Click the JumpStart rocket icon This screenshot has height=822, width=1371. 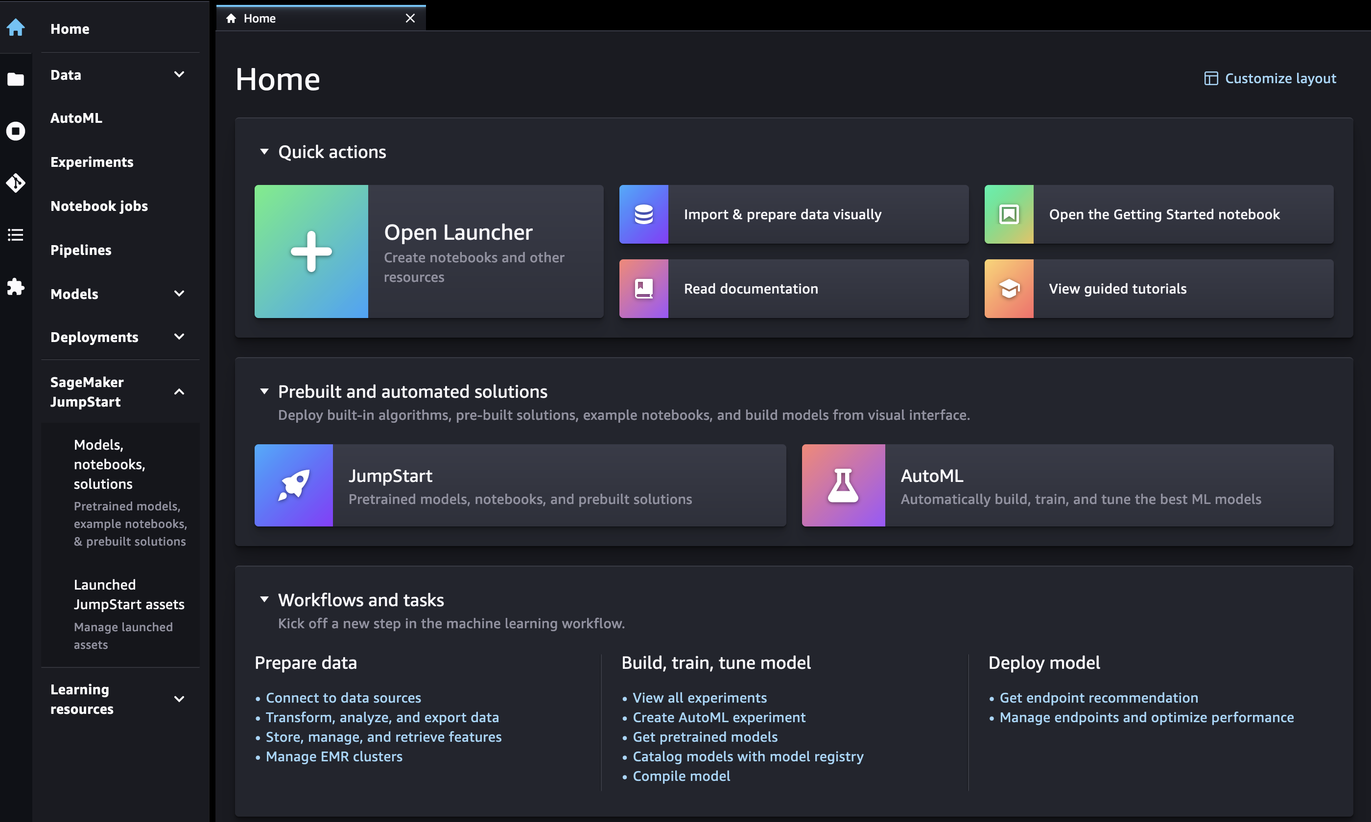(293, 484)
